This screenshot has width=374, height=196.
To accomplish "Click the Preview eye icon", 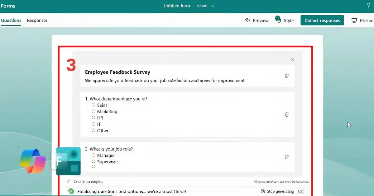I will [247, 20].
